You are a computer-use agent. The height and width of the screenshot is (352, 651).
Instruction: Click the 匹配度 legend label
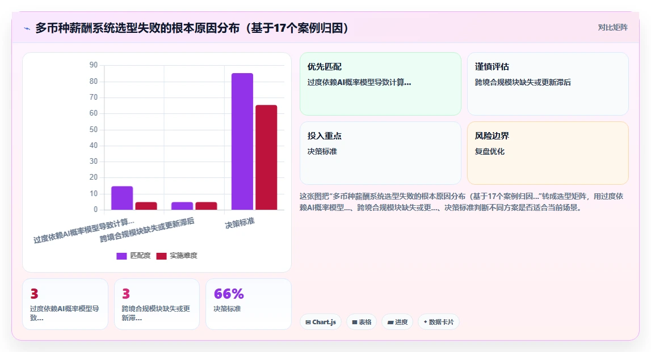[140, 256]
